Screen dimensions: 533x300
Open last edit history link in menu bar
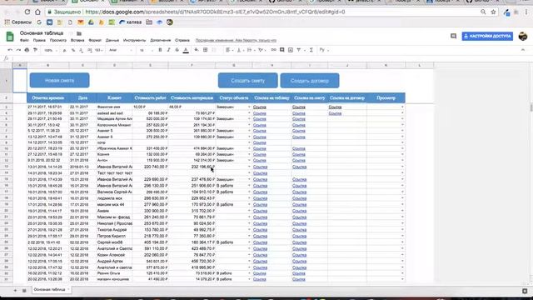[236, 41]
